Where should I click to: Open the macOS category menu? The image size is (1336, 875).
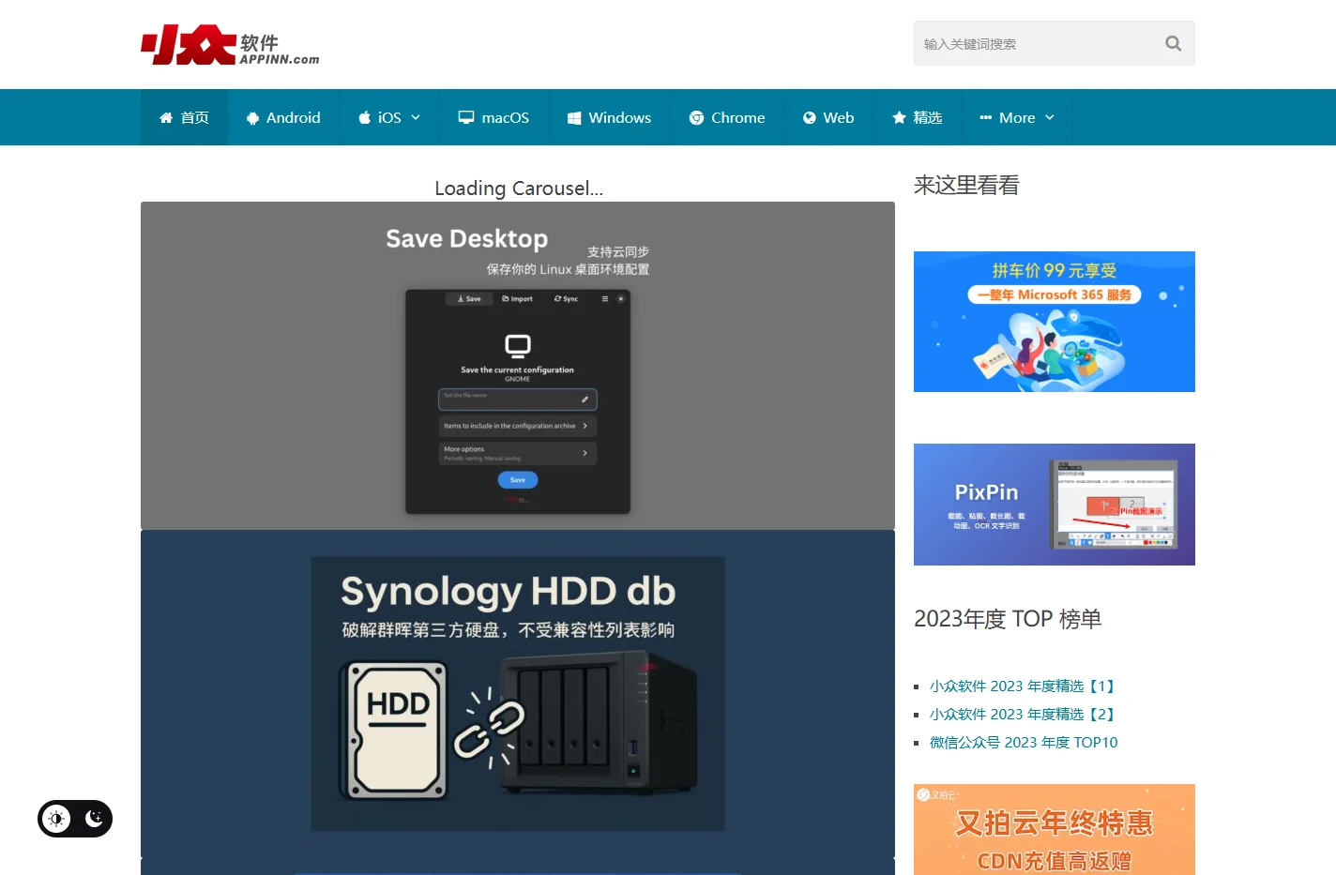pyautogui.click(x=493, y=117)
